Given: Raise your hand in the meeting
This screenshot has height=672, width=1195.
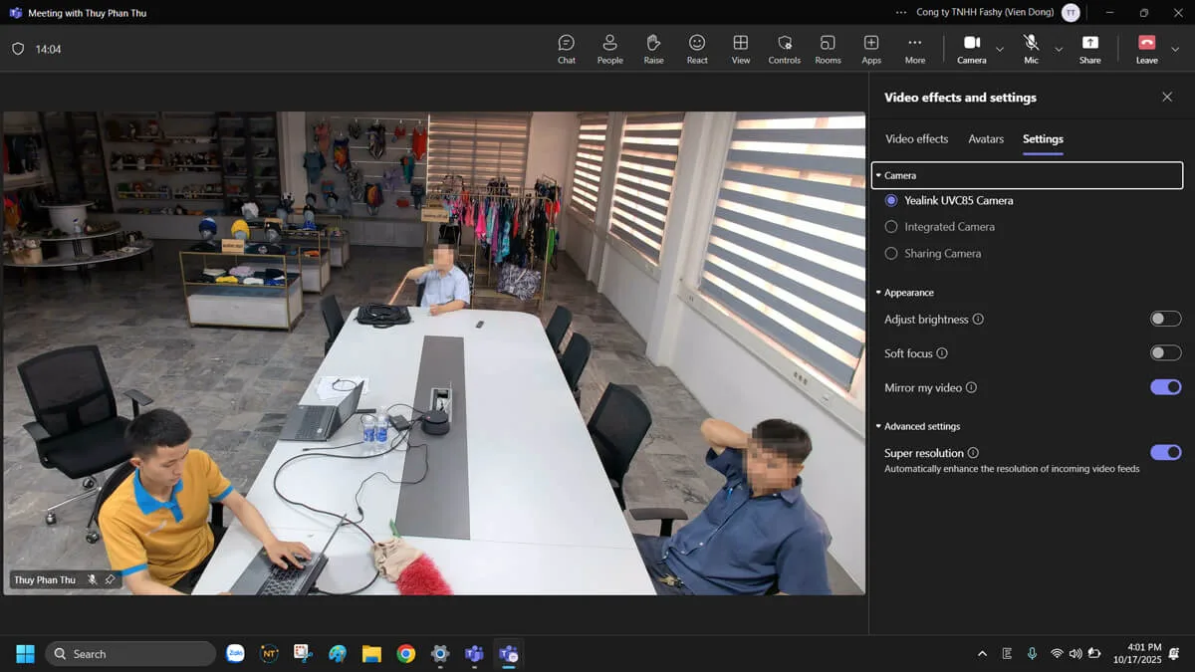Looking at the screenshot, I should (x=653, y=48).
